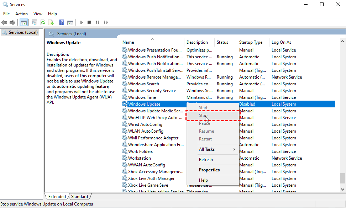
Task: Switch to the Standard tab
Action: point(79,197)
